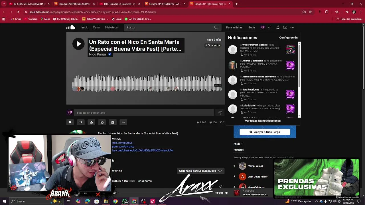Show hidden system tray icons
This screenshot has height=205, width=365.
coord(317,201)
